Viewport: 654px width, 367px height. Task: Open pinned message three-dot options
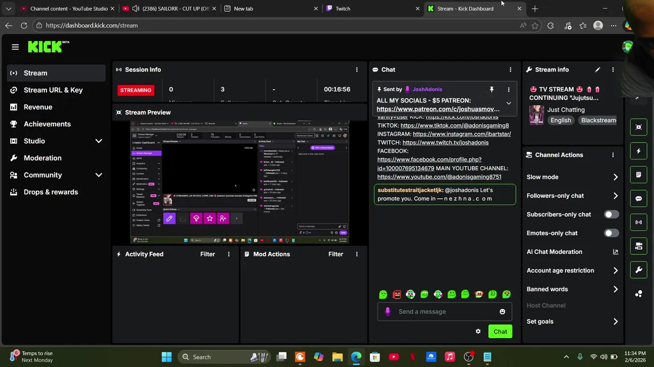508,90
